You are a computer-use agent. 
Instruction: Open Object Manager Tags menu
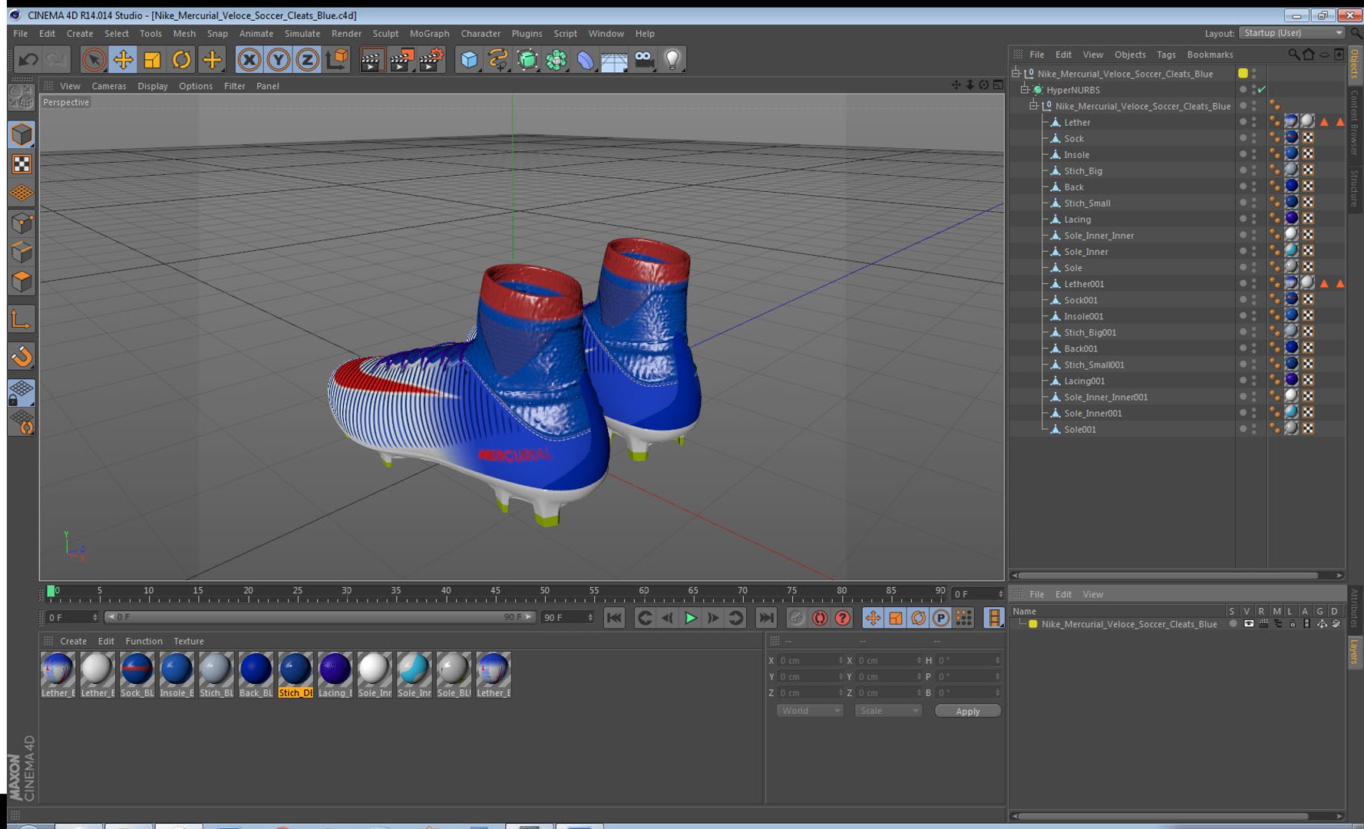[x=1166, y=54]
